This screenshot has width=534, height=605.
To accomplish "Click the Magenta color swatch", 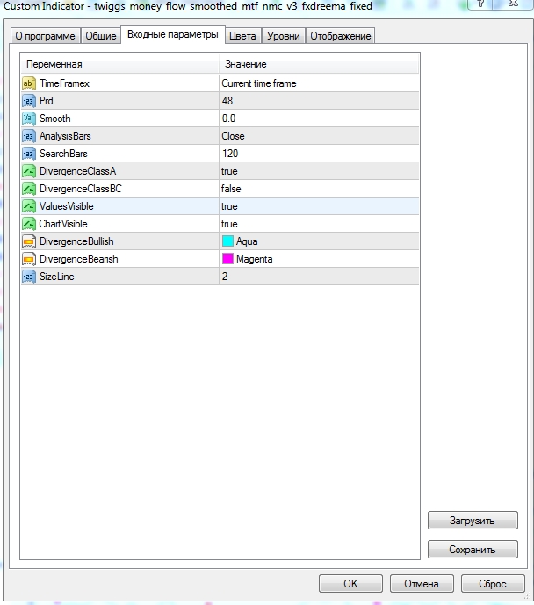I will coord(227,259).
